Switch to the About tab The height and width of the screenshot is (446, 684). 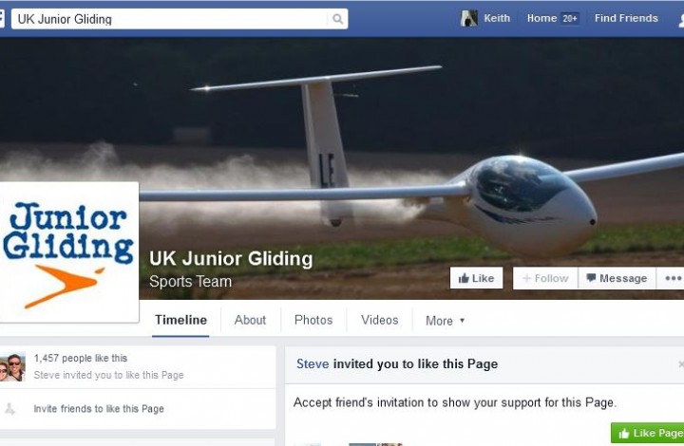pos(250,320)
